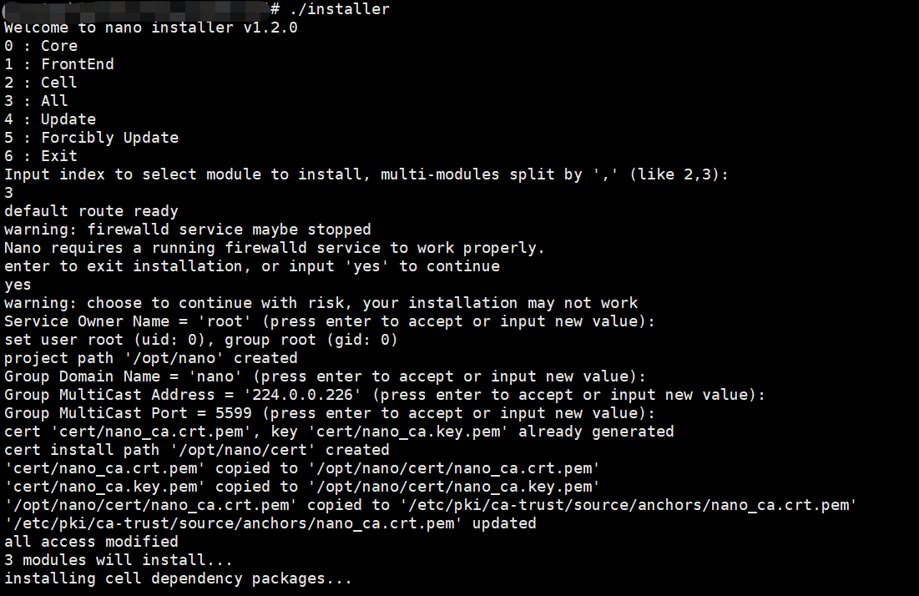Click the firewalld service warning line
The image size is (919, 596).
[x=188, y=230]
